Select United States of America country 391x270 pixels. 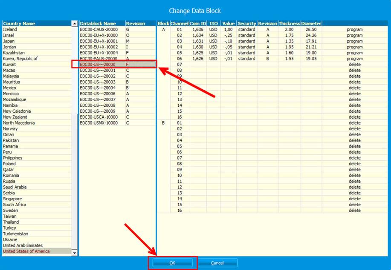pos(26,251)
